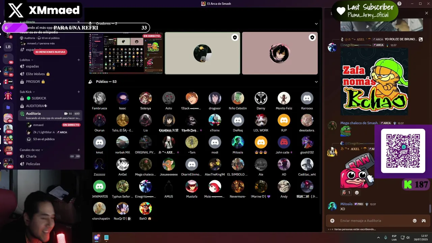This screenshot has width=432, height=243.
Task: Jump to replied message YO ROLEE DE BRUNO
Action: coord(401,39)
